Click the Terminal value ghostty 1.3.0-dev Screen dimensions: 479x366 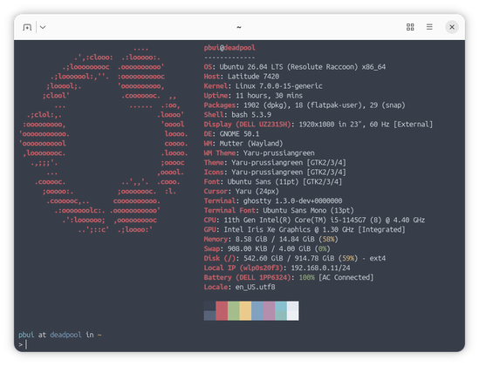coord(292,201)
